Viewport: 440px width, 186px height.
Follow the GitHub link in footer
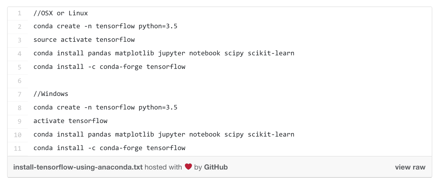[x=216, y=167]
